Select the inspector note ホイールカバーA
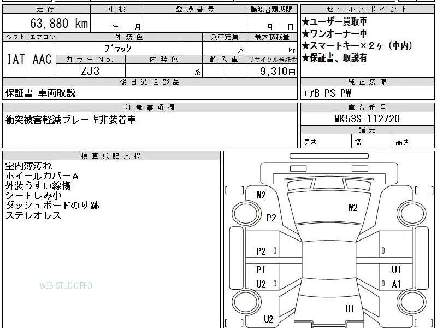The height and width of the screenshot is (328, 437). (x=43, y=176)
